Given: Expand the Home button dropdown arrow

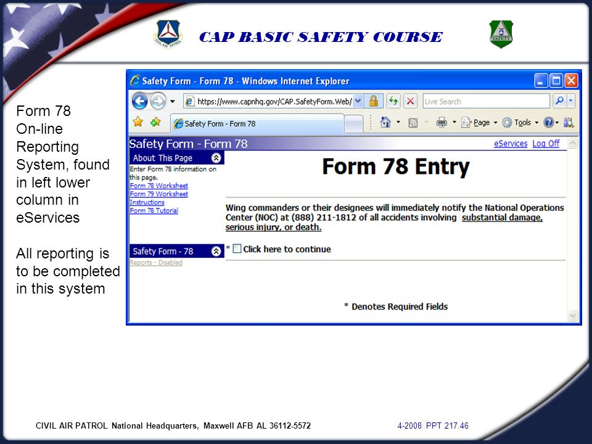Looking at the screenshot, I should (x=398, y=122).
